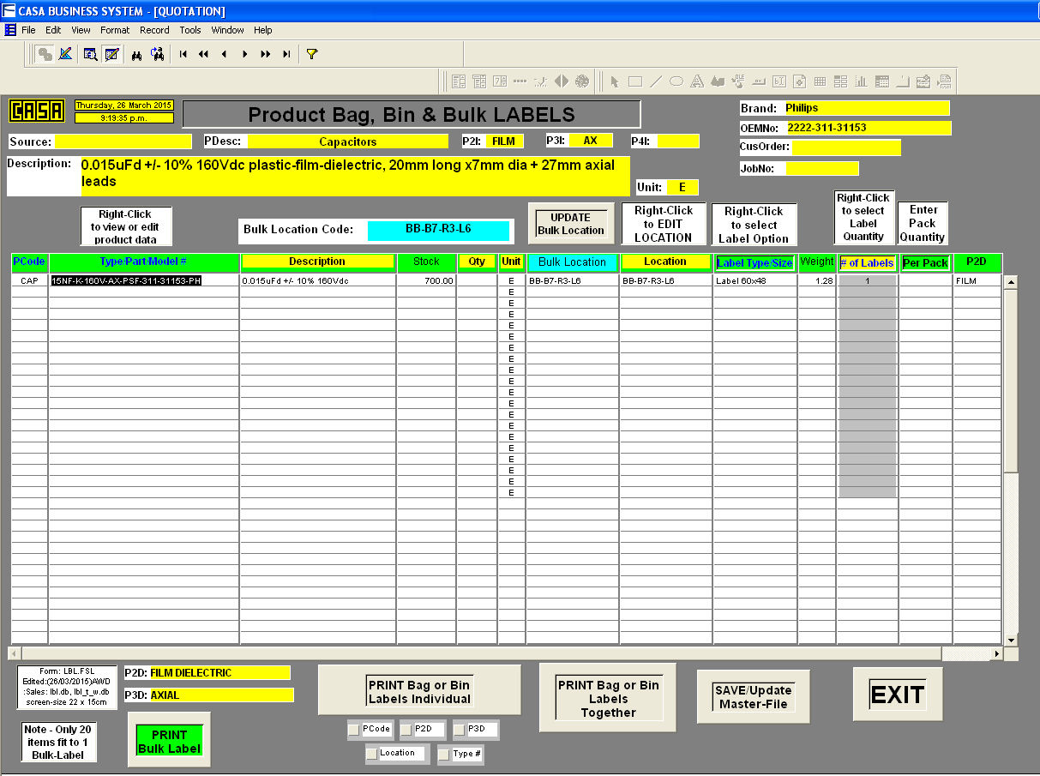Screen dimensions: 1040x776
Task: Select the table frame grid tool
Action: click(x=821, y=81)
